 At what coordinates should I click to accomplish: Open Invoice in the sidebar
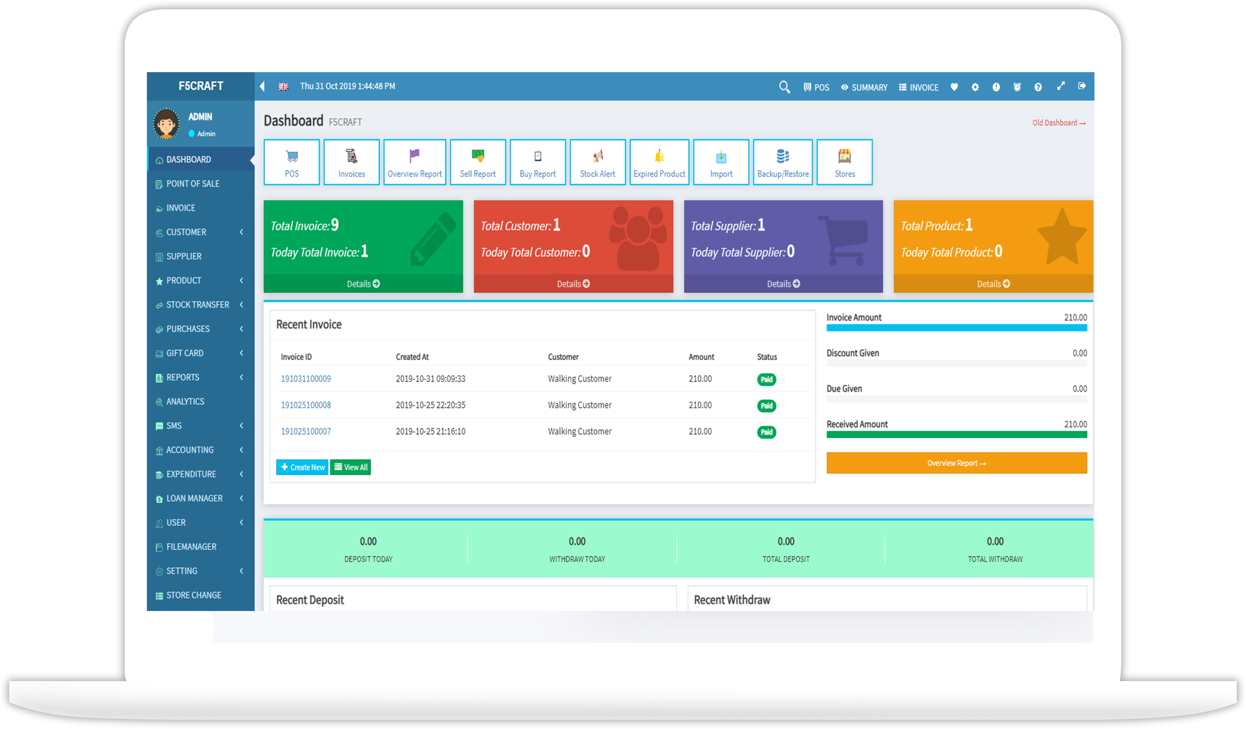(x=200, y=208)
